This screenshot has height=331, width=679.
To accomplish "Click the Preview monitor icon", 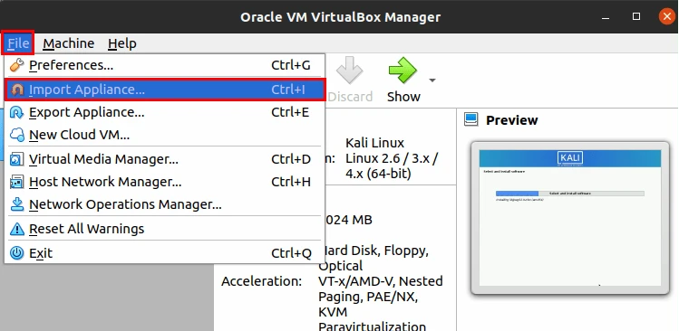I will (x=470, y=119).
